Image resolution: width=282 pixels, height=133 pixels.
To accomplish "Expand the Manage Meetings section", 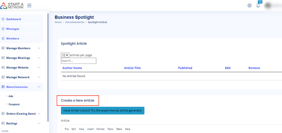I will click(39, 58).
